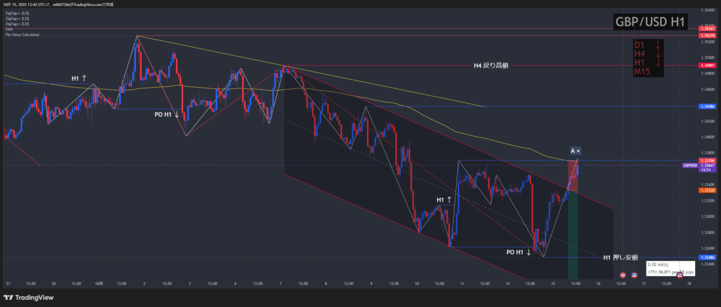
Task: Select the H1 押し安値 text annotation
Action: click(x=620, y=257)
